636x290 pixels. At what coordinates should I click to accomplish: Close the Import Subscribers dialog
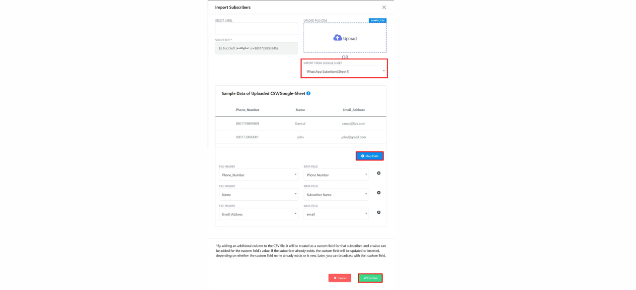click(384, 7)
